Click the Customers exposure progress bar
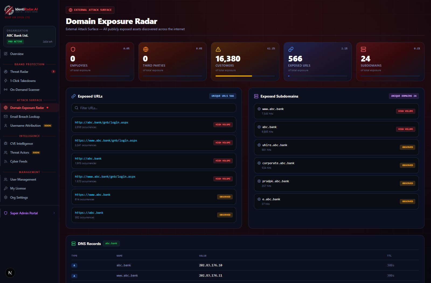The image size is (431, 283). click(x=245, y=76)
